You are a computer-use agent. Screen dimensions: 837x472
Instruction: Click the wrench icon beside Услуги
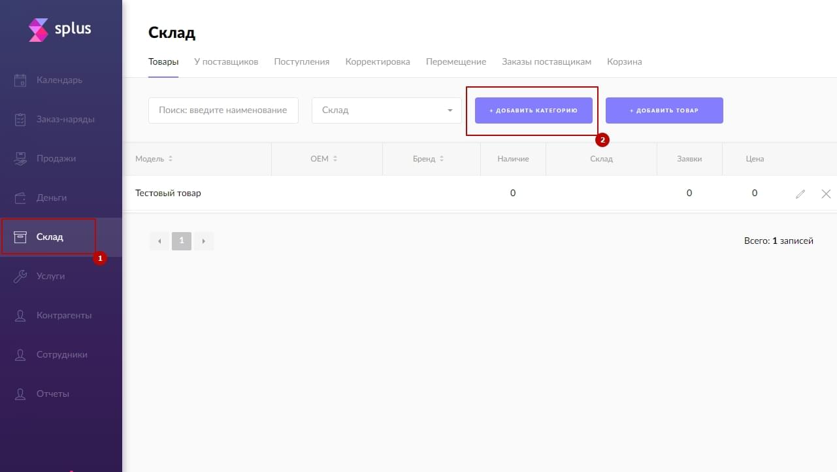(x=20, y=277)
